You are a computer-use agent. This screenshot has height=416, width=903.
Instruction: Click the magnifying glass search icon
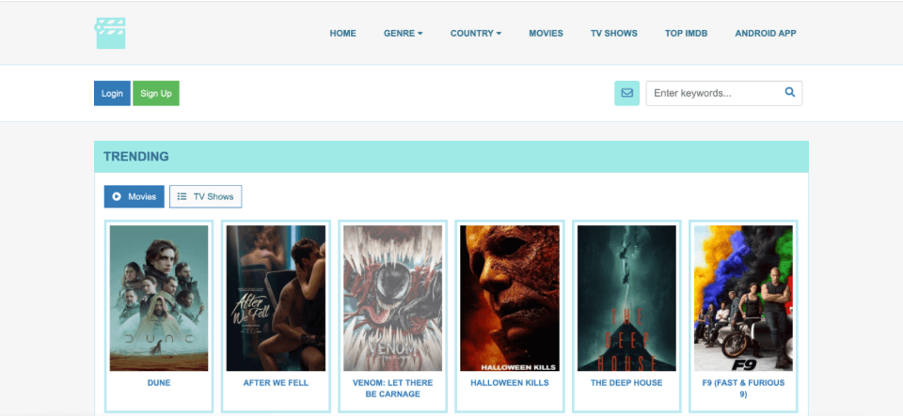[x=789, y=92]
